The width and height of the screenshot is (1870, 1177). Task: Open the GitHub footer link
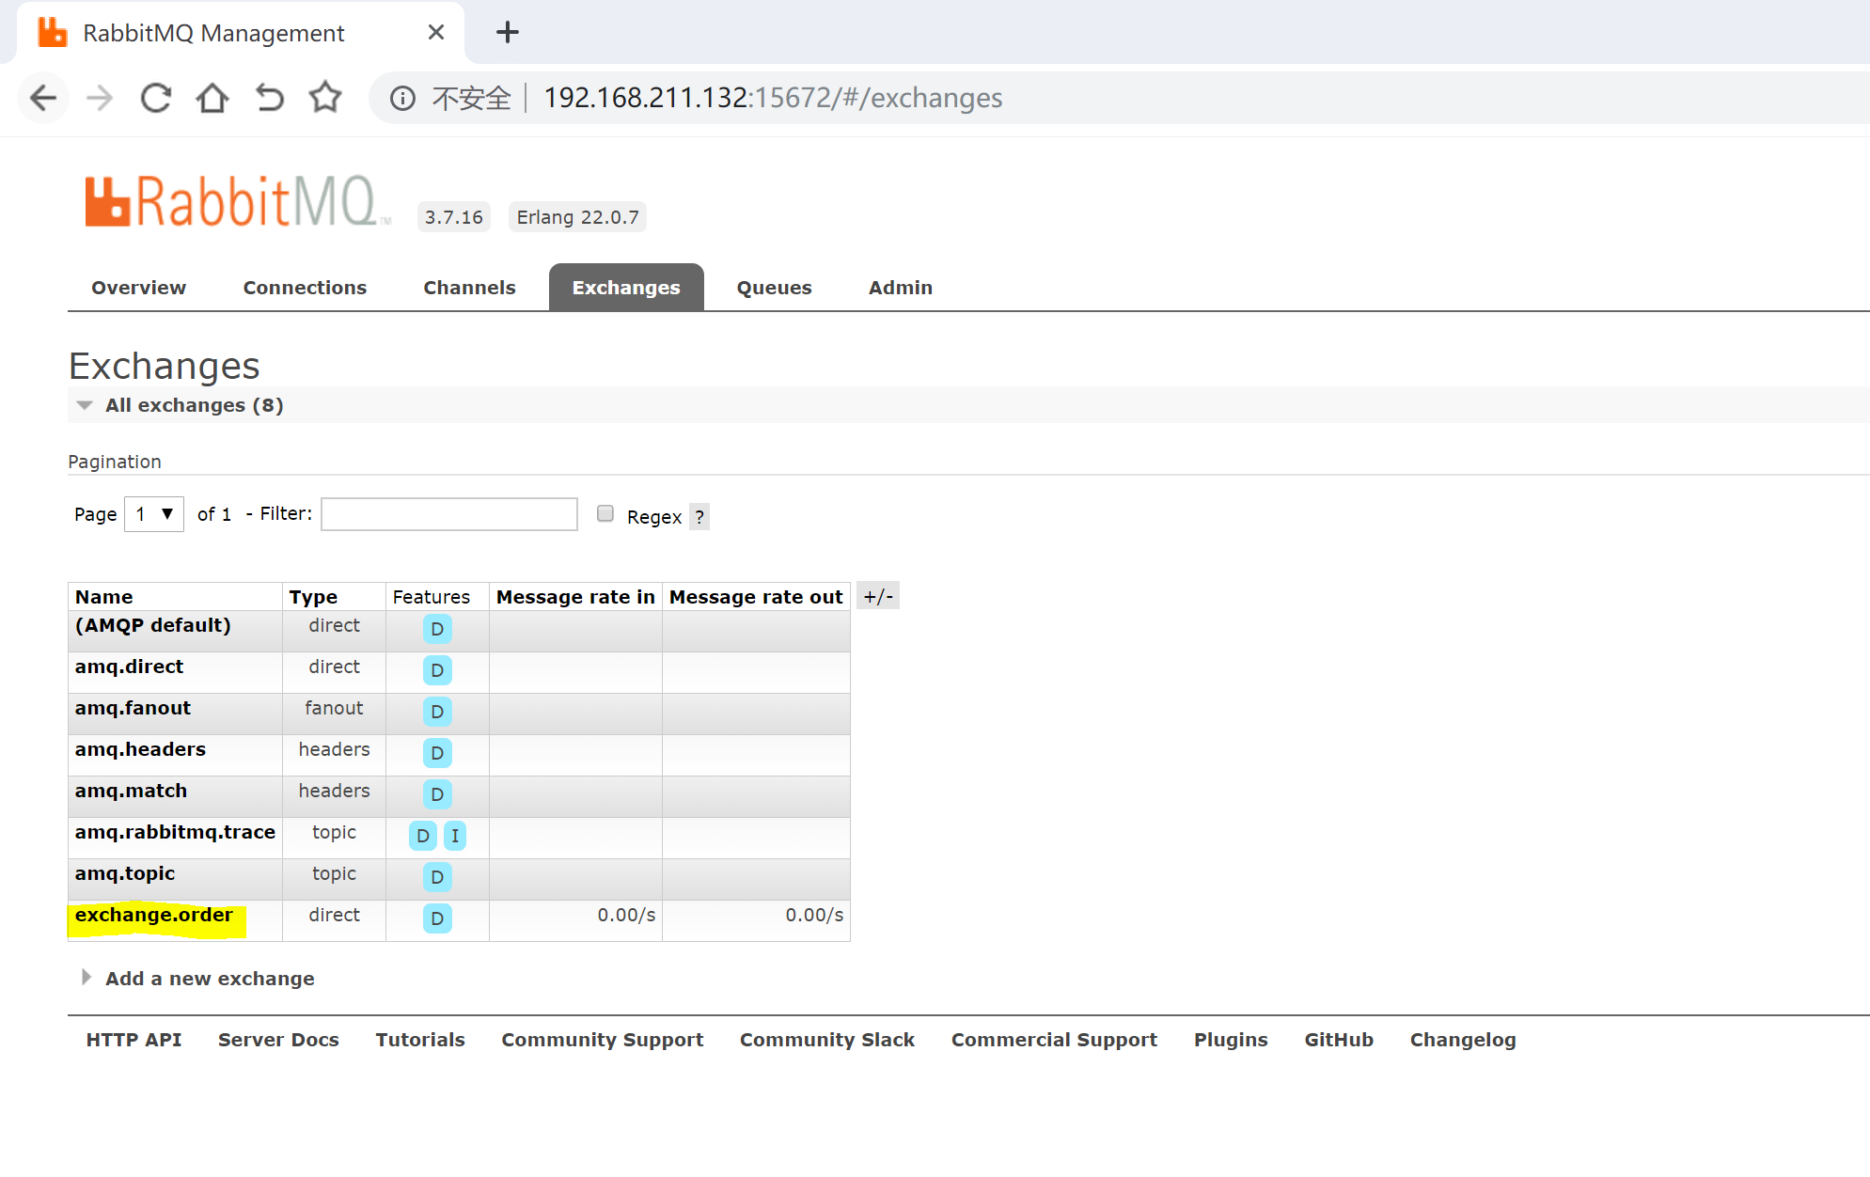coord(1339,1040)
